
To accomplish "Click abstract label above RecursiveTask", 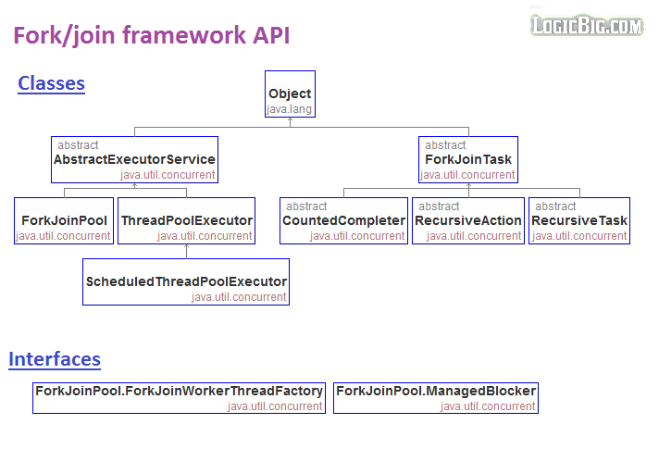I will point(555,206).
